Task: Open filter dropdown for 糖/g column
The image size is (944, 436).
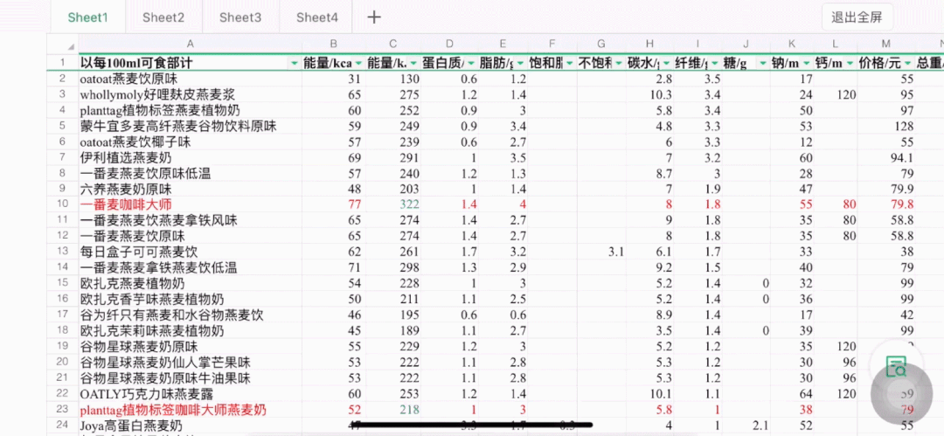Action: click(x=762, y=63)
